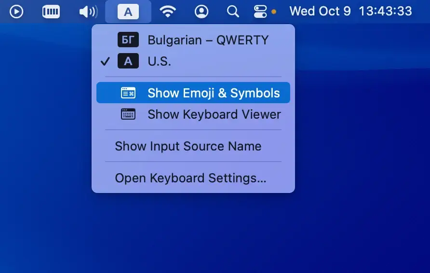Click the black A badge beside U.S.

coord(128,61)
